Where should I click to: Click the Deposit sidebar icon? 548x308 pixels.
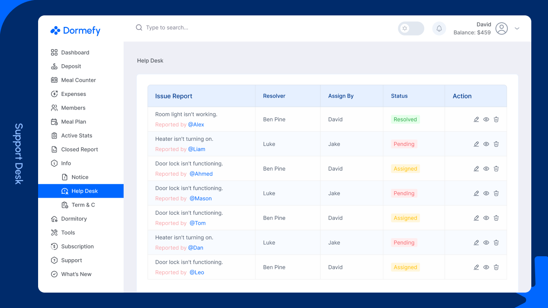point(54,66)
